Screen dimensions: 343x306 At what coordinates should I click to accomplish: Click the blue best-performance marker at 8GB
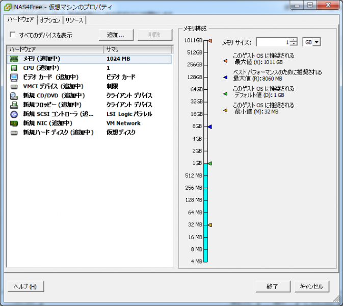click(x=209, y=126)
